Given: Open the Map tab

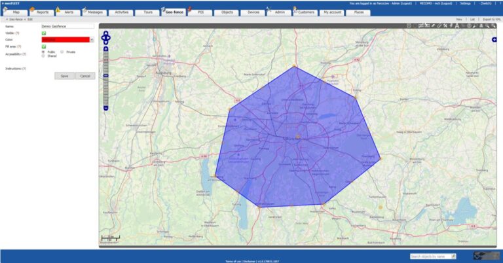Looking at the screenshot, I should coord(16,12).
